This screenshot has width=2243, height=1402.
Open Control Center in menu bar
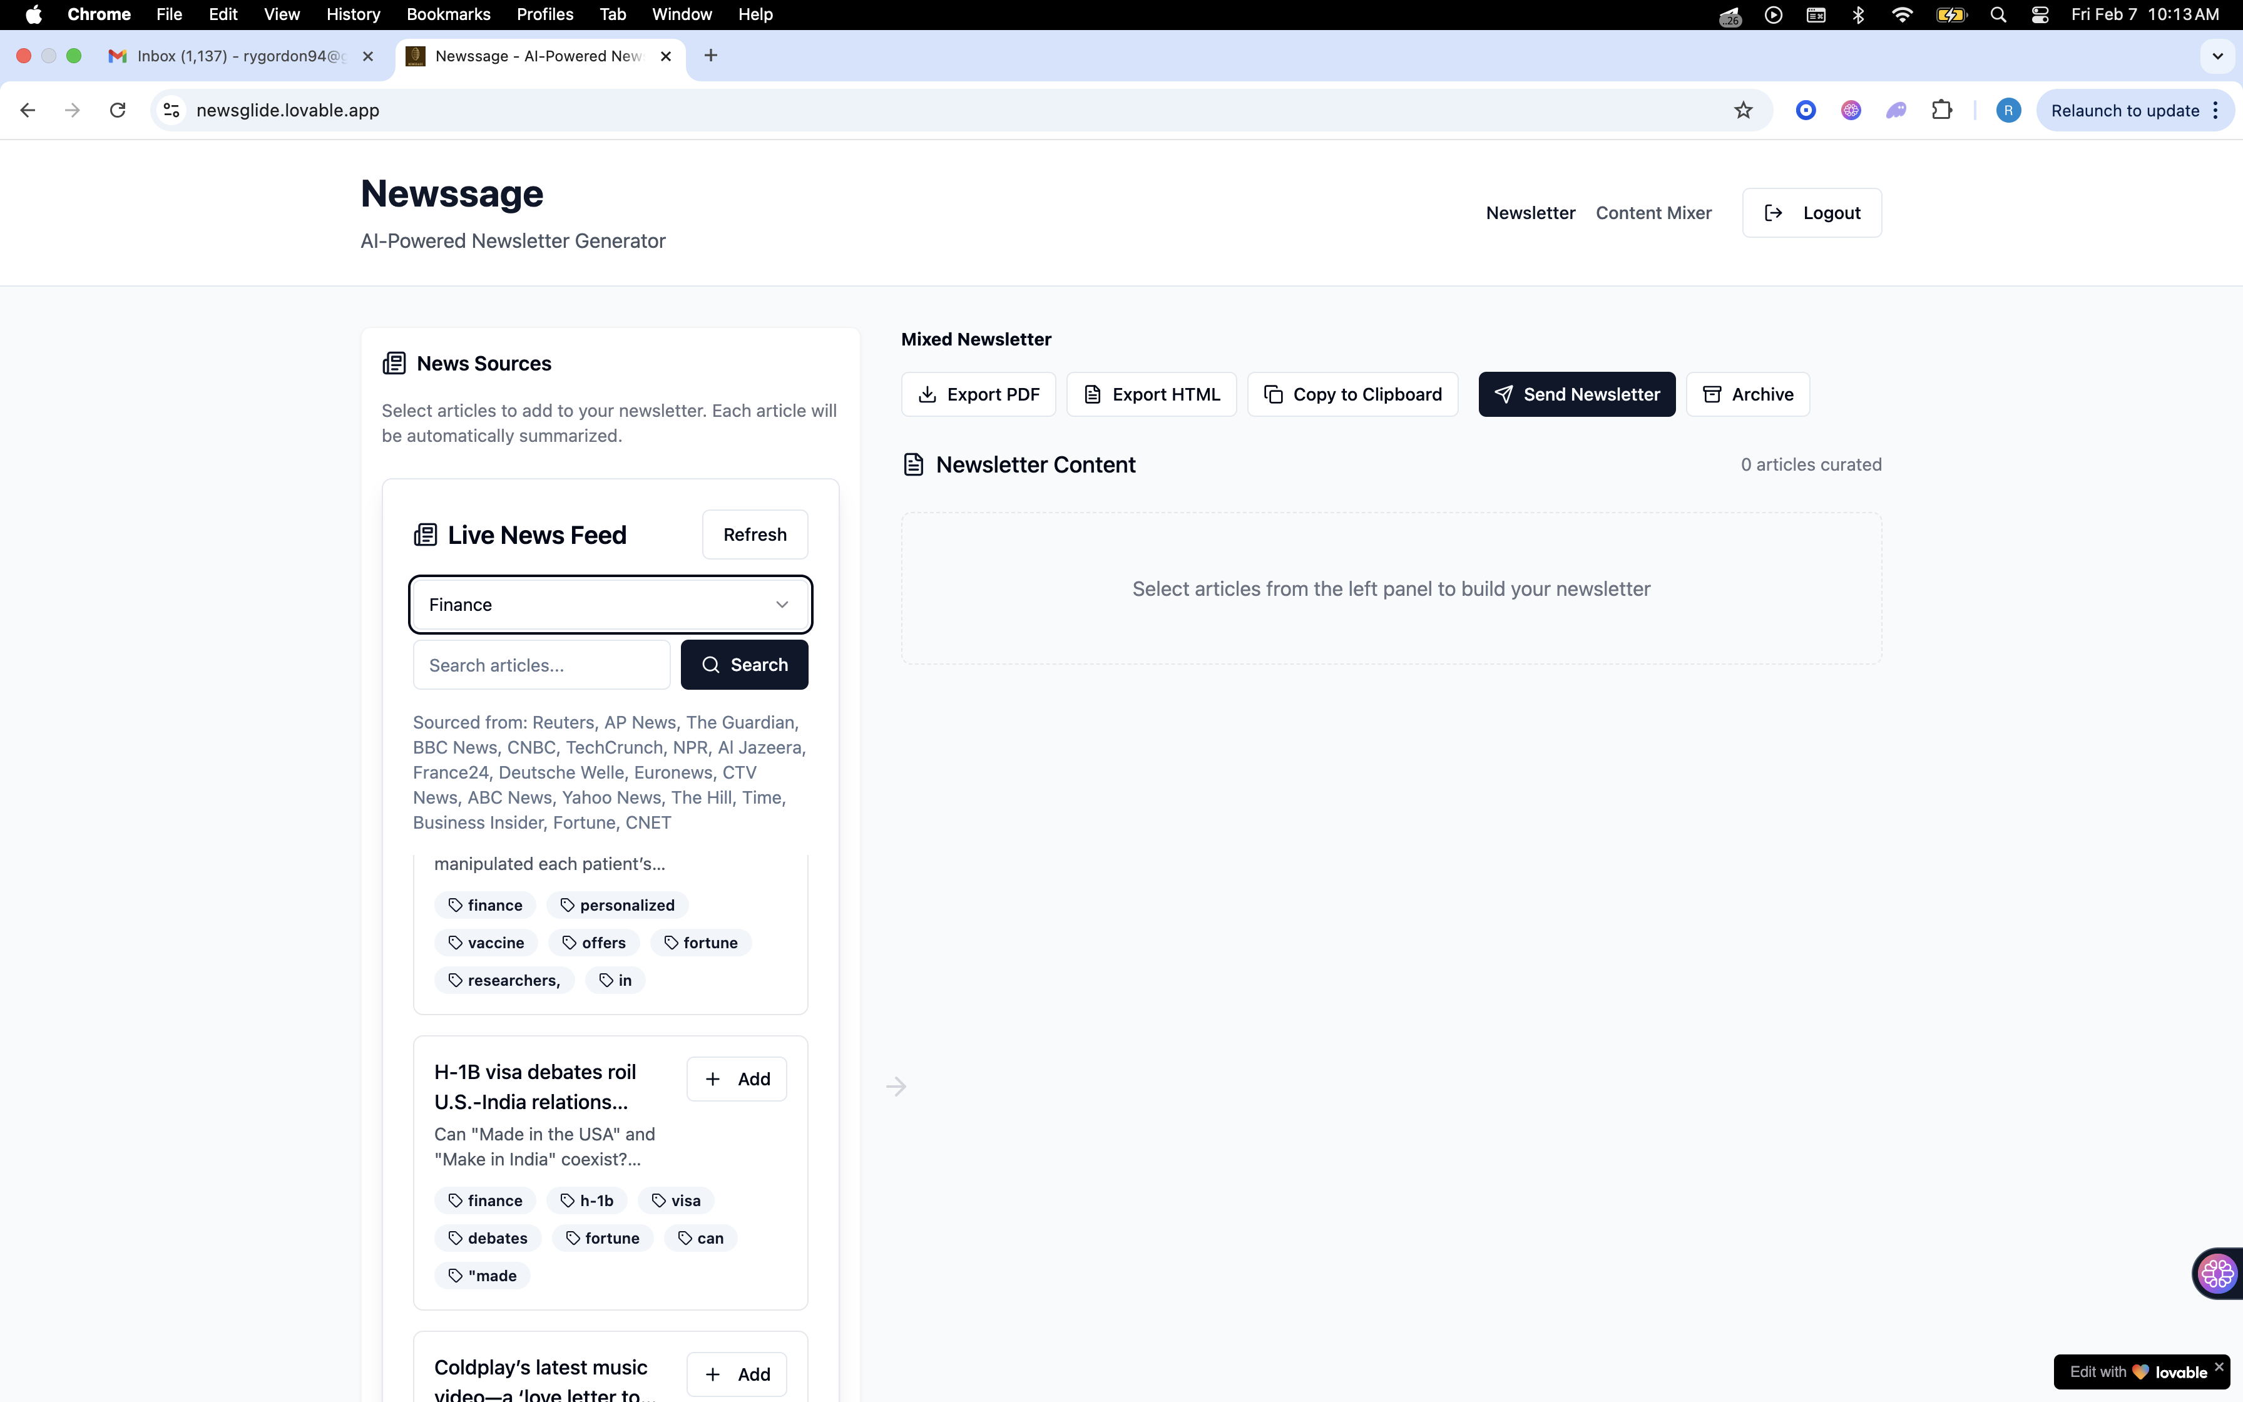(x=2040, y=15)
